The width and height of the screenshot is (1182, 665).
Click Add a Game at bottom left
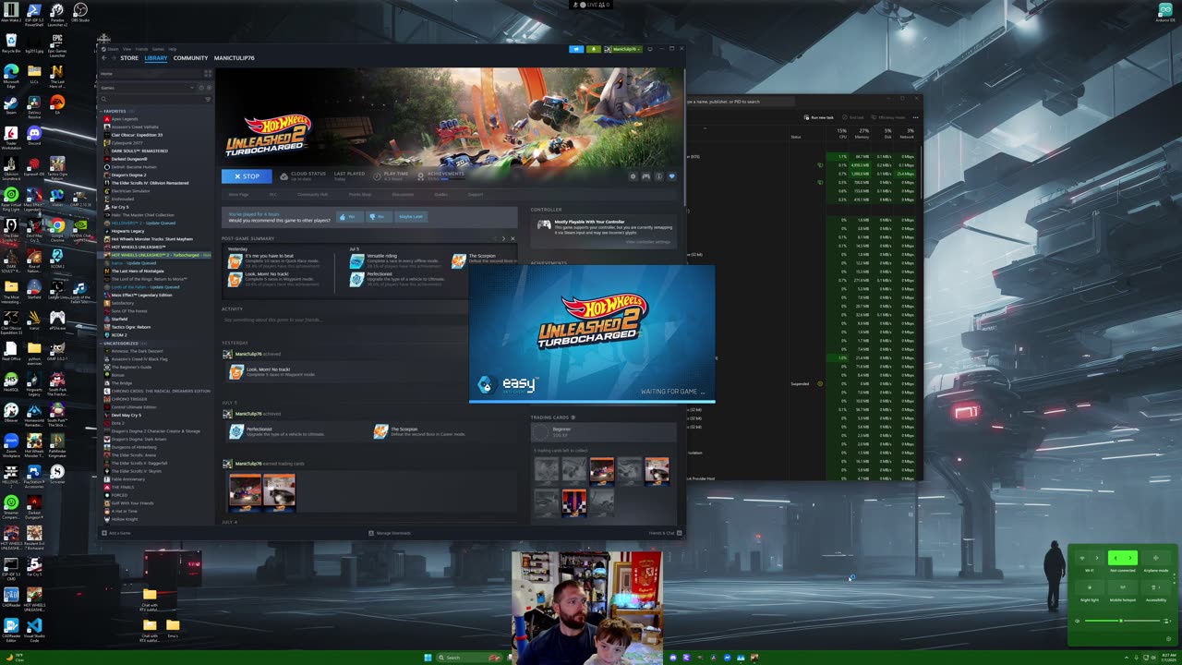(117, 533)
